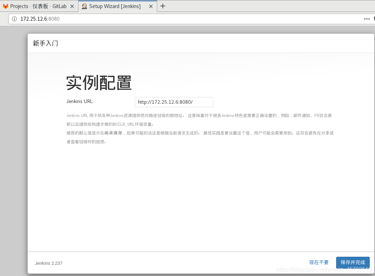Close the GitLab Projects tab

[72, 6]
